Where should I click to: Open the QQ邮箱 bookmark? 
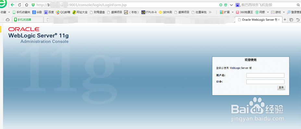(x=63, y=12)
